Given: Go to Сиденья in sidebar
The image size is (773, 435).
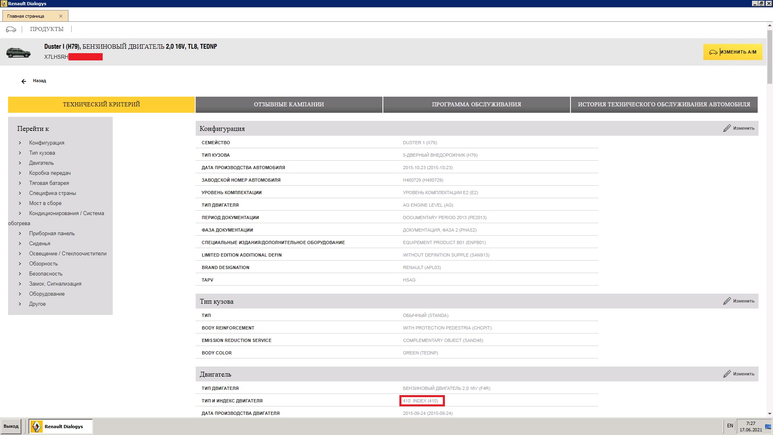Looking at the screenshot, I should [39, 243].
